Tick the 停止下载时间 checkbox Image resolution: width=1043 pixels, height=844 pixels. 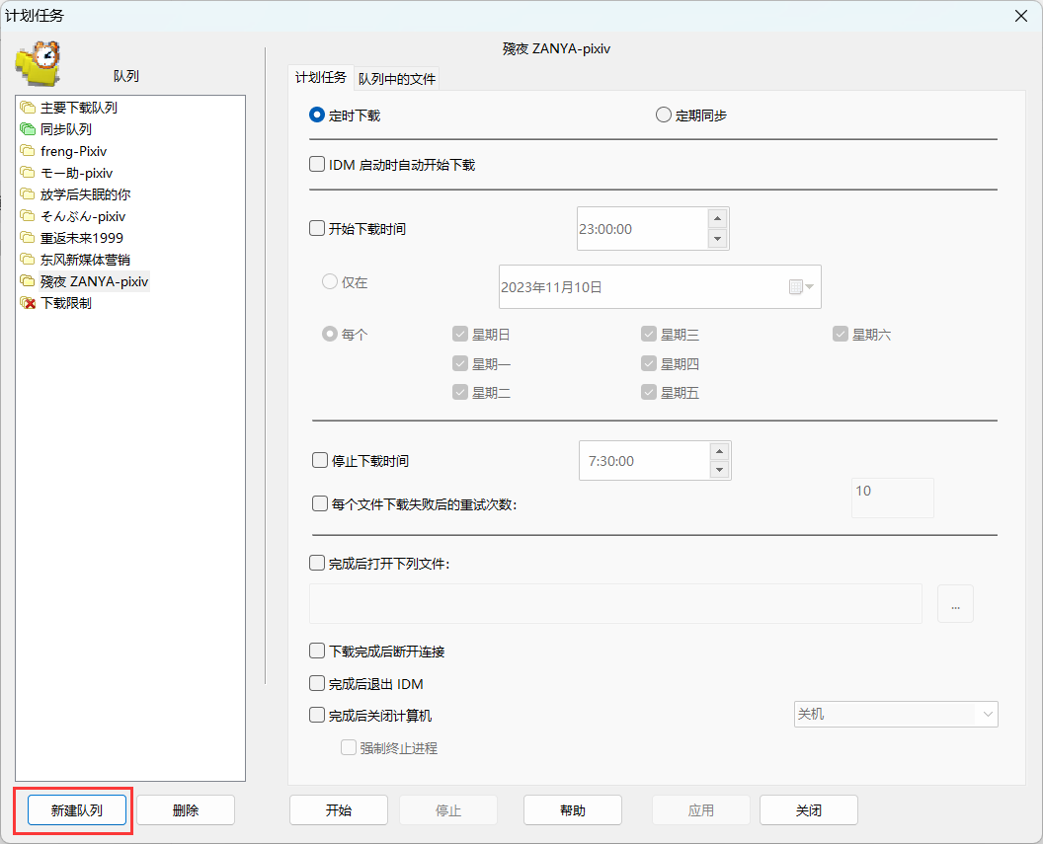(320, 461)
